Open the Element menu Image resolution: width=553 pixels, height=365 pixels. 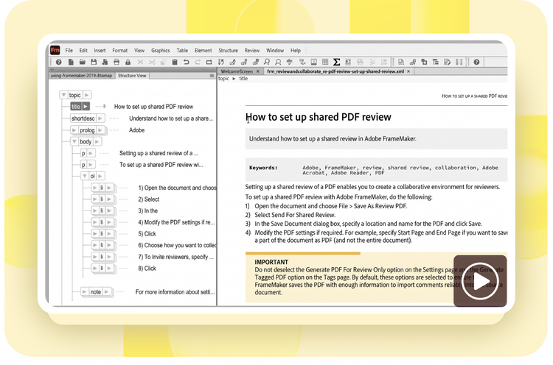[204, 50]
